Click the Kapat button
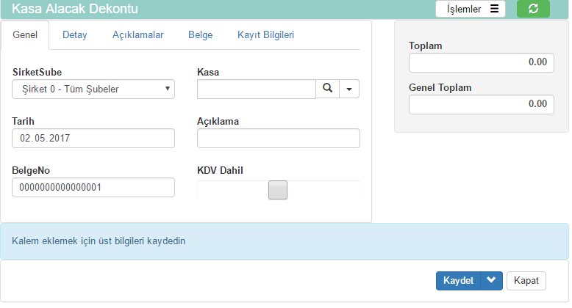This screenshot has height=308, width=572. tap(526, 281)
